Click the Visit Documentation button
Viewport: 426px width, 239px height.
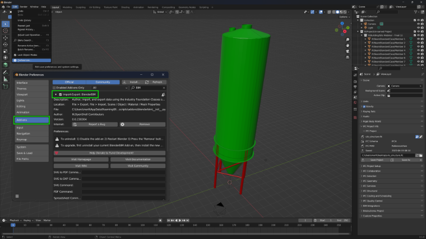click(x=138, y=159)
